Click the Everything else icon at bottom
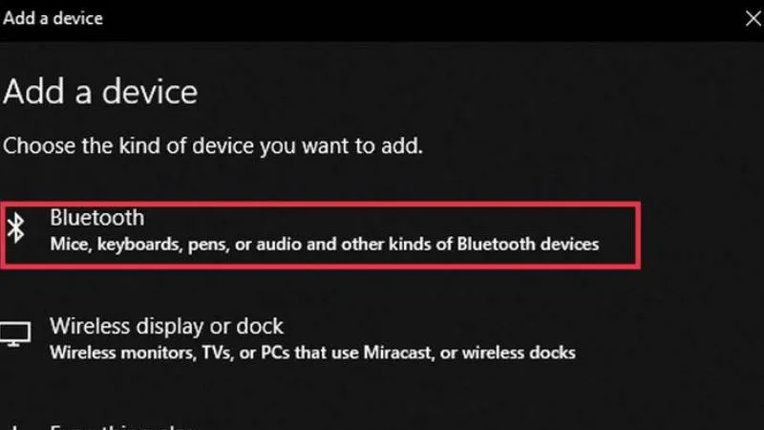Viewport: 764px width, 430px height. point(14,426)
